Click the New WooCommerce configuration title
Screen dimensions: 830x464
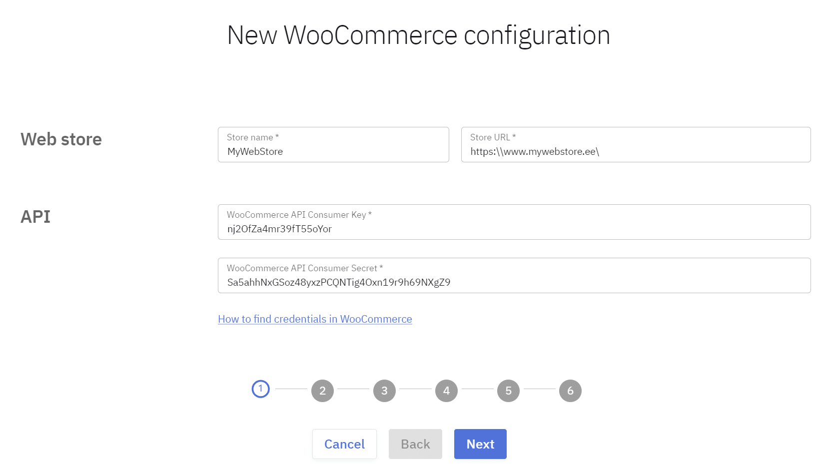418,35
